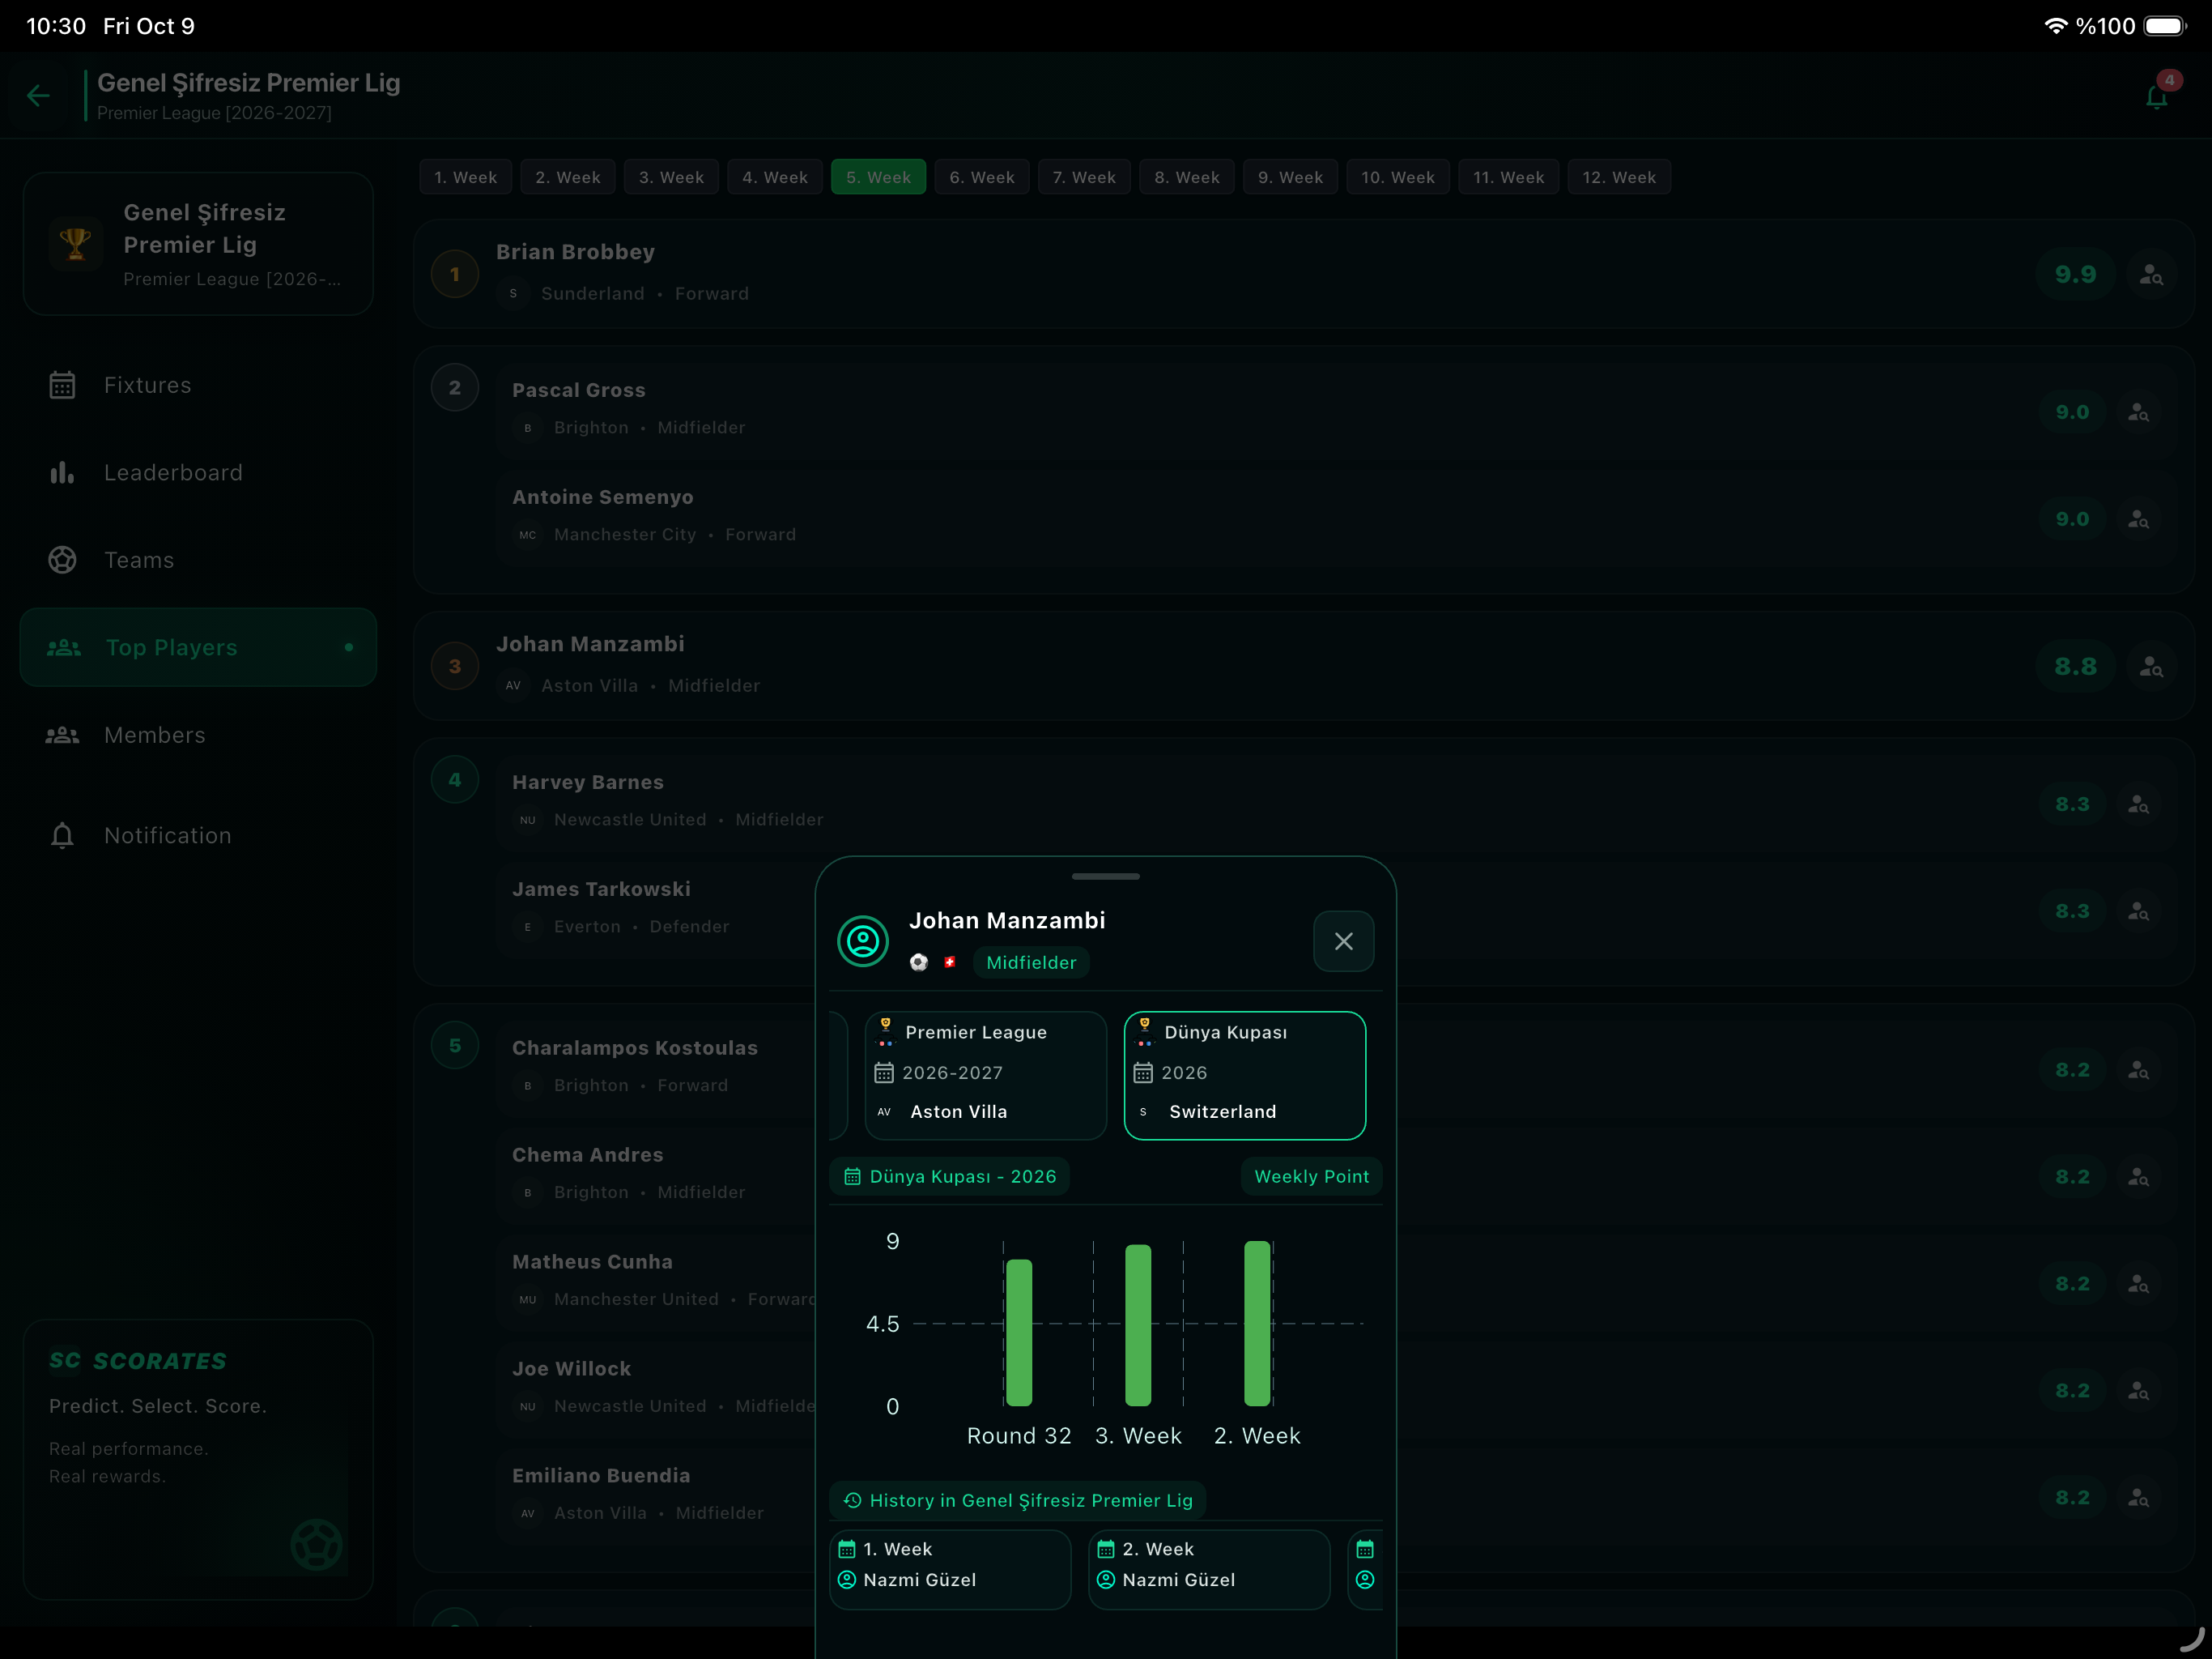Open the 2. Week Nazmi Güzel history card
The height and width of the screenshot is (1659, 2212).
click(1208, 1569)
